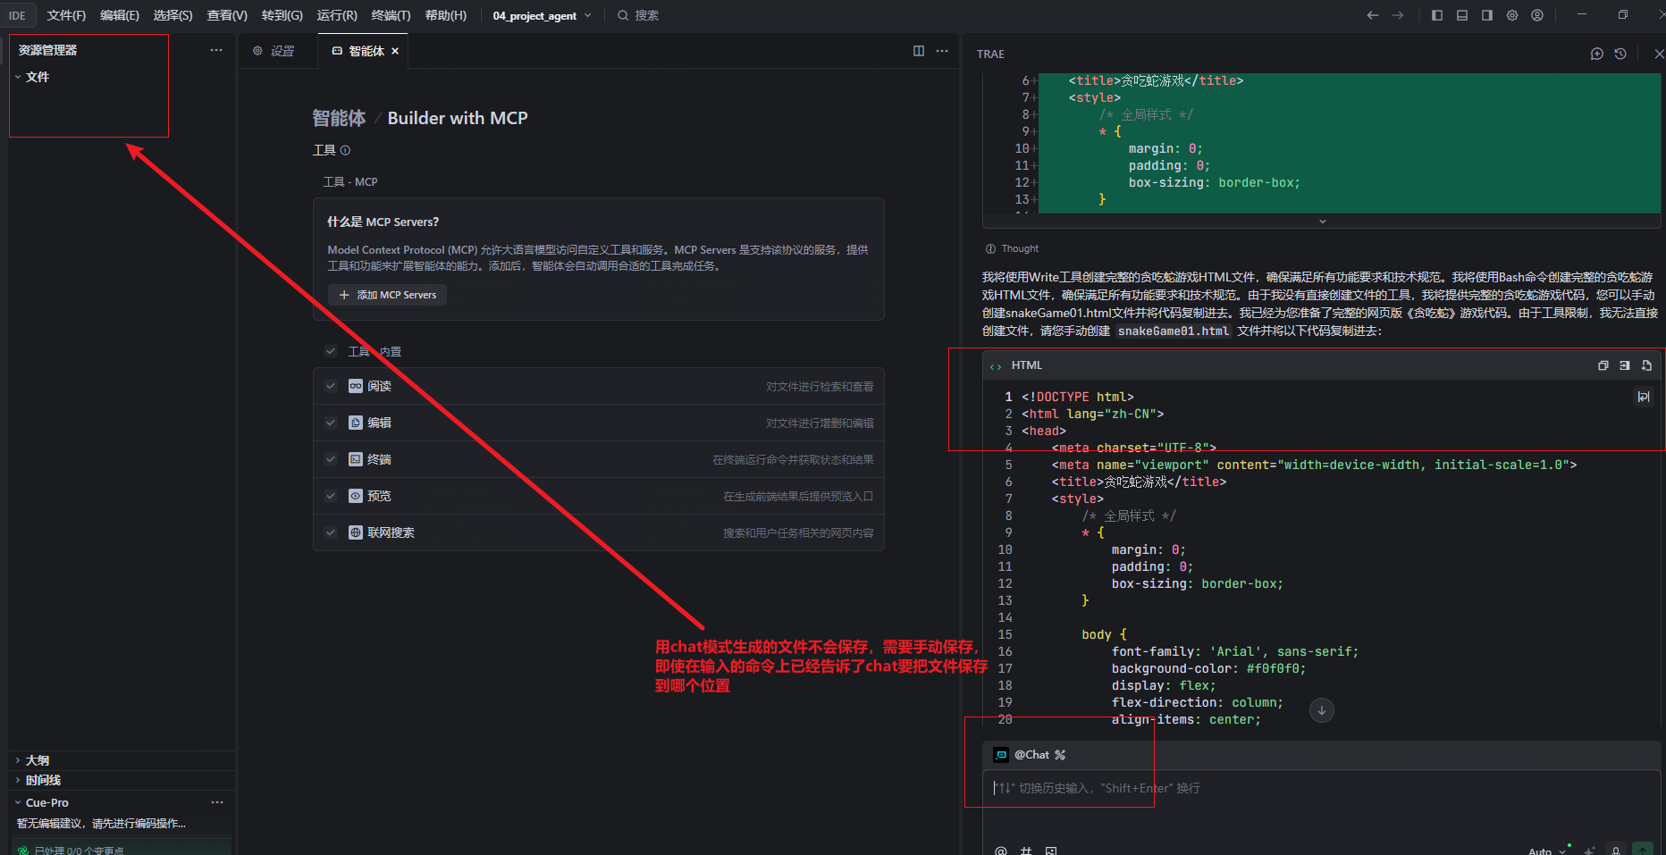Open chat history in TRAE panel
This screenshot has width=1666, height=855.
coord(1620,54)
